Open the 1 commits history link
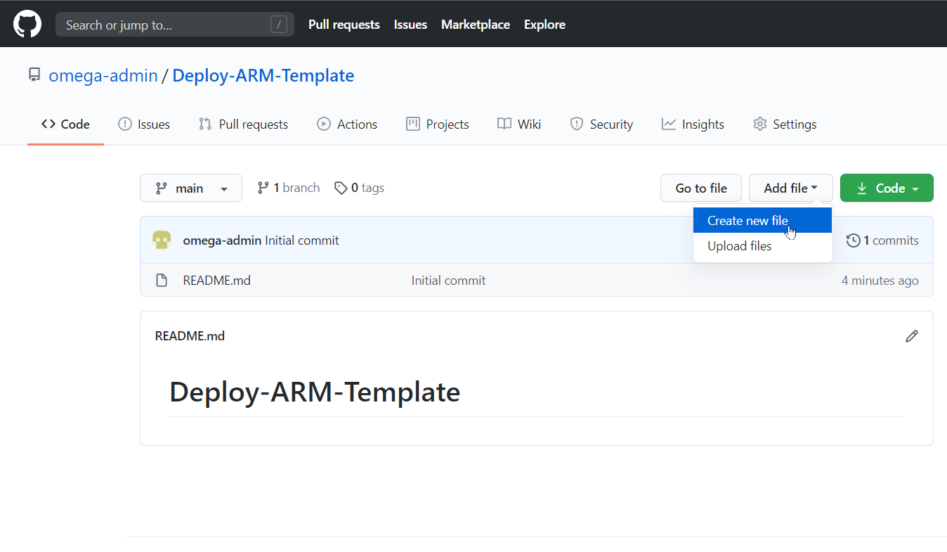Screen dimensions: 947x552 [x=882, y=240]
